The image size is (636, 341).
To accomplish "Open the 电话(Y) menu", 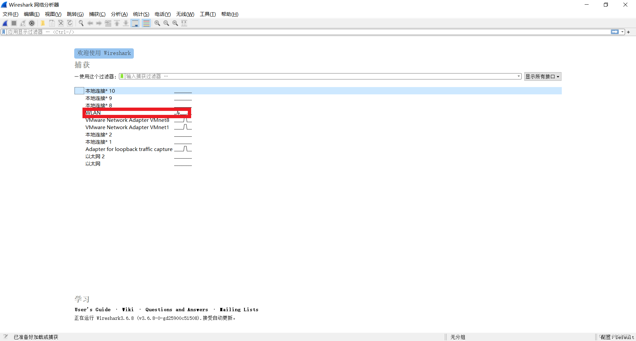I will point(163,14).
